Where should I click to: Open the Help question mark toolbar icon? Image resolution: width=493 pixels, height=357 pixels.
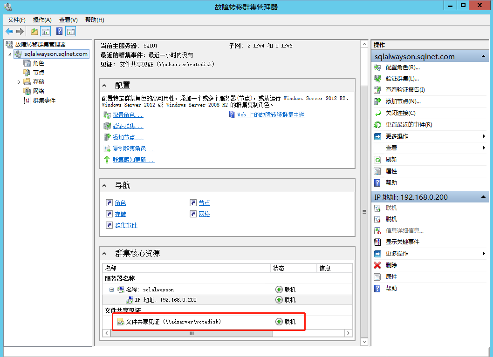(x=59, y=31)
